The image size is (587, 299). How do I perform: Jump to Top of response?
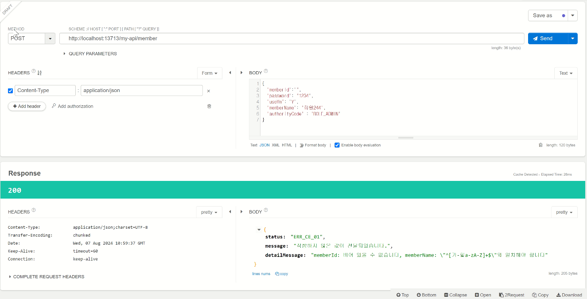pyautogui.click(x=403, y=295)
